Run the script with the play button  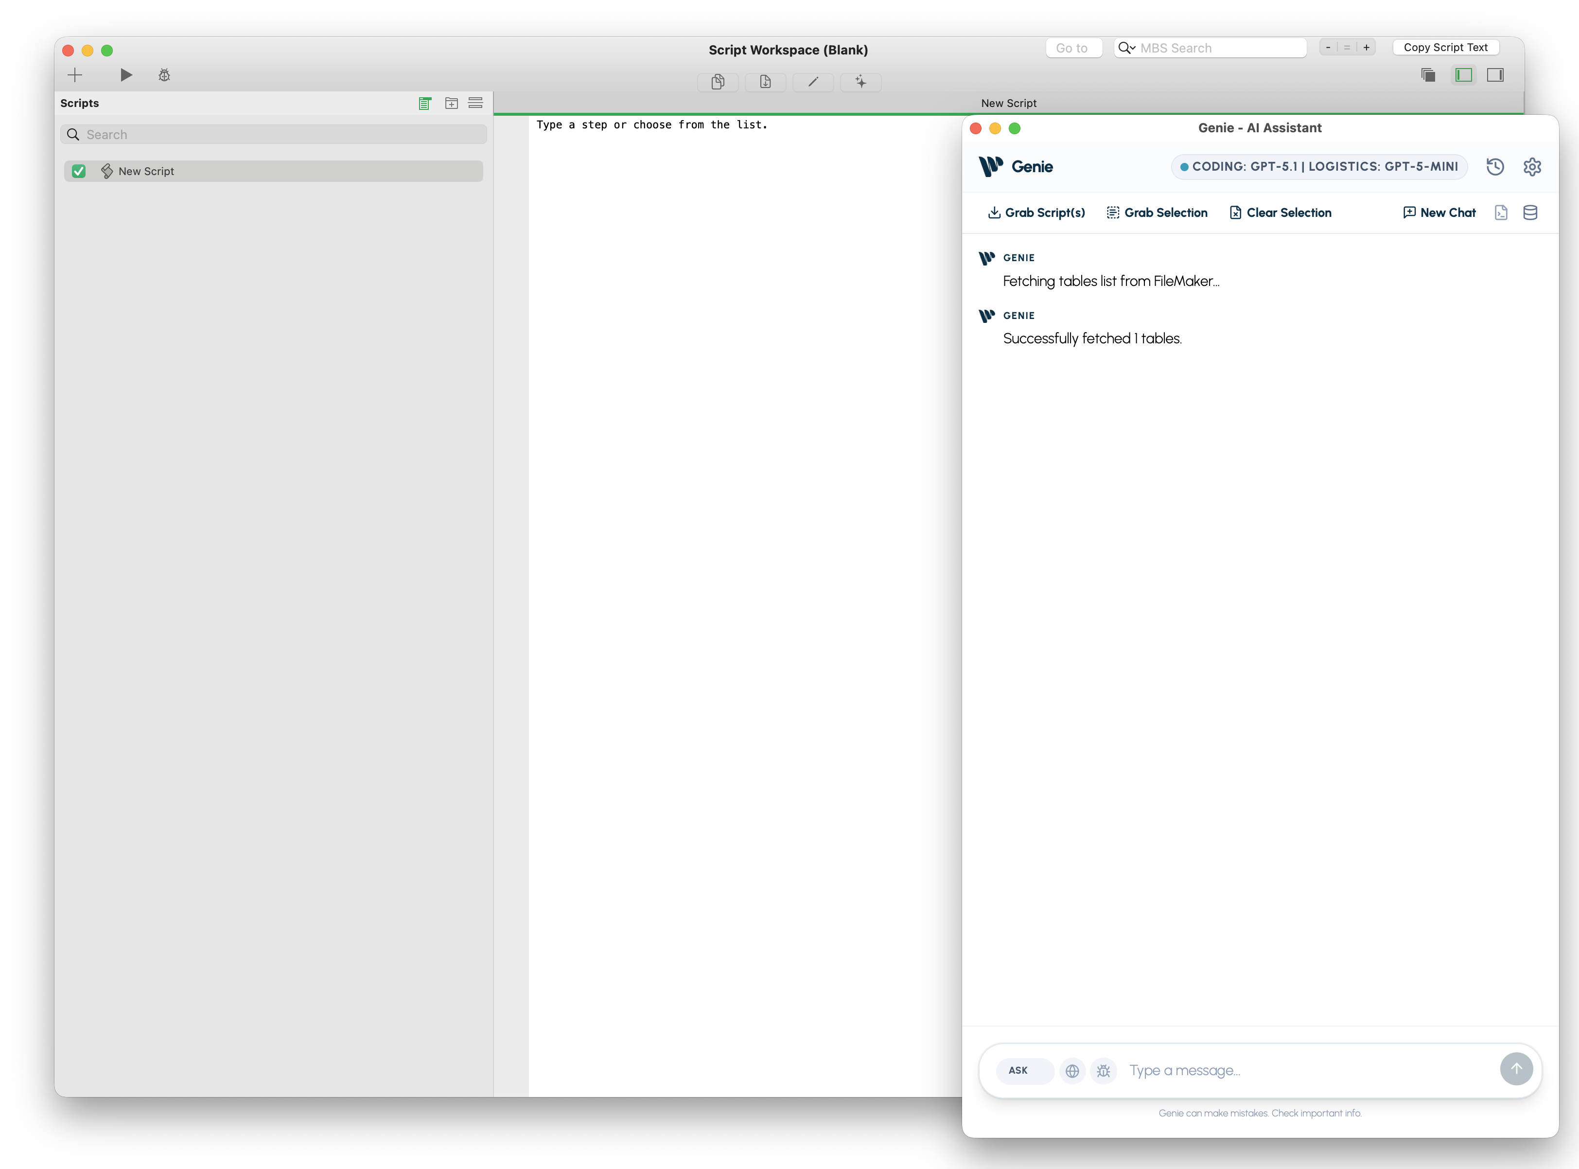126,75
